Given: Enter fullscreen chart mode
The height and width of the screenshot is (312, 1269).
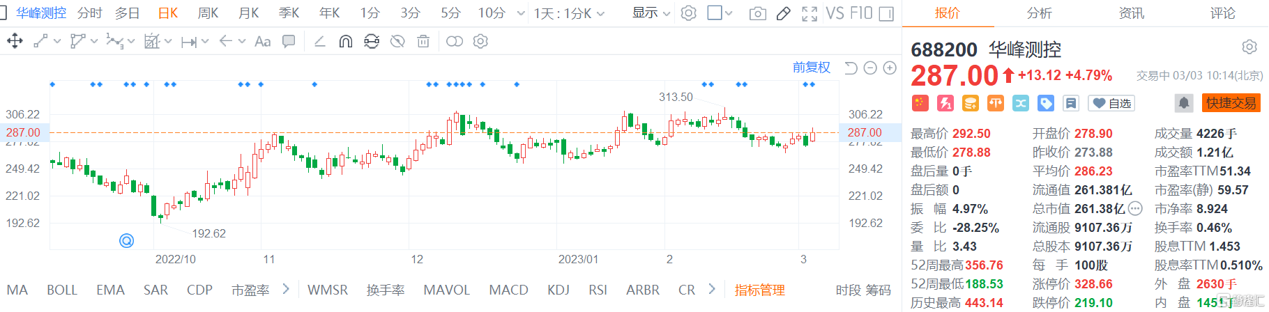Looking at the screenshot, I should [x=810, y=13].
